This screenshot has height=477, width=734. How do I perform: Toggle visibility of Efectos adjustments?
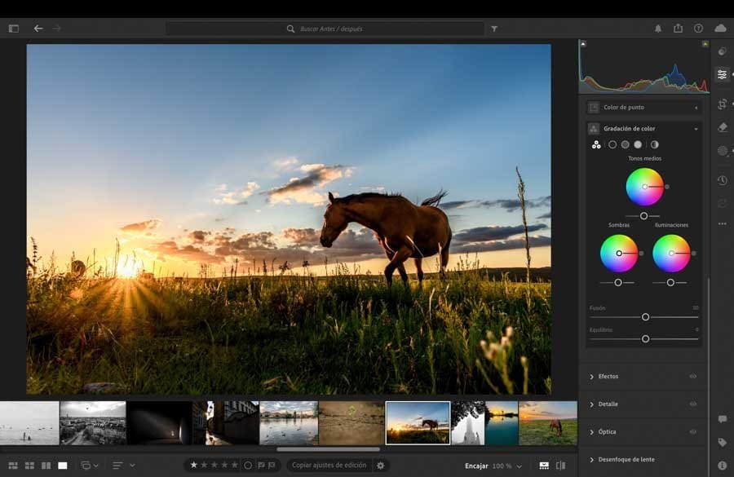click(x=692, y=377)
